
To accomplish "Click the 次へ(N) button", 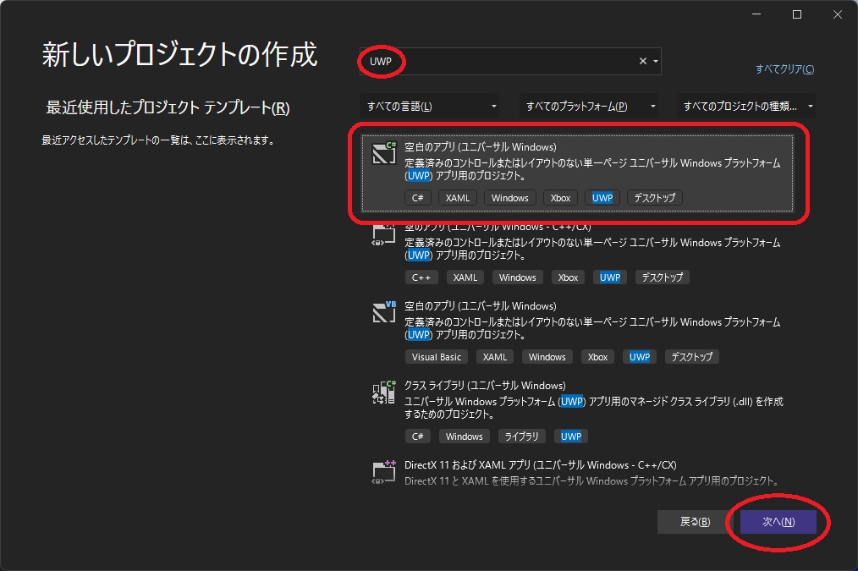I will (x=778, y=522).
